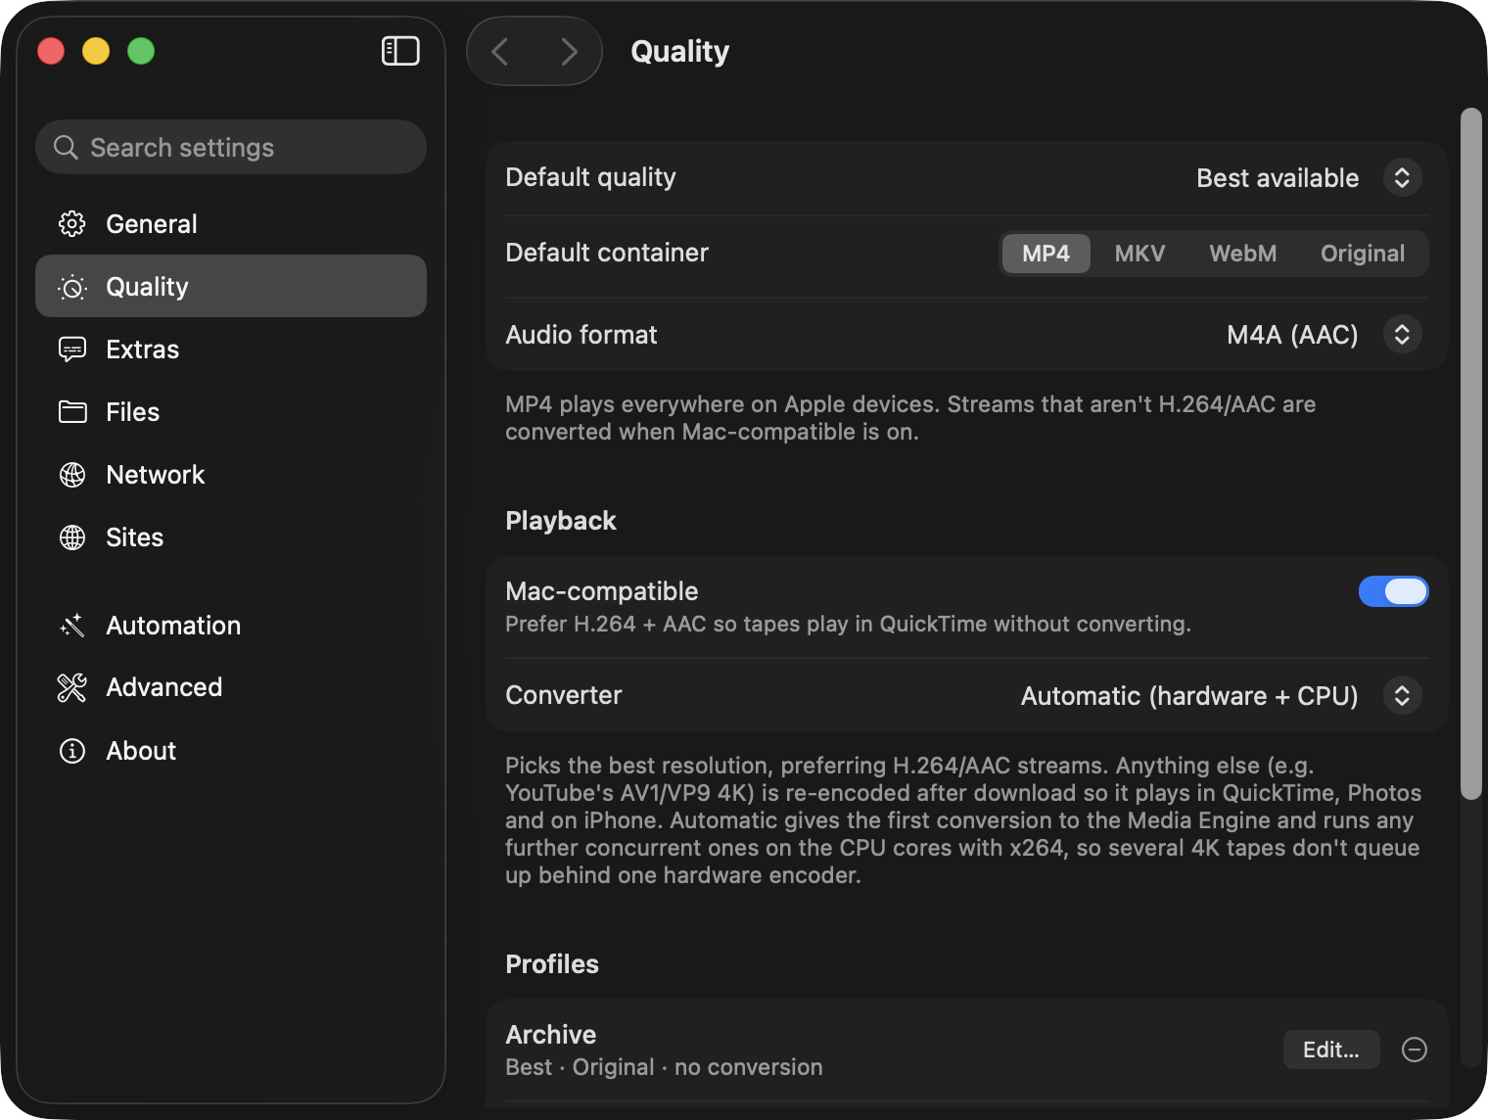1488x1120 pixels.
Task: Click the yellow minimize window button
Action: [x=96, y=51]
